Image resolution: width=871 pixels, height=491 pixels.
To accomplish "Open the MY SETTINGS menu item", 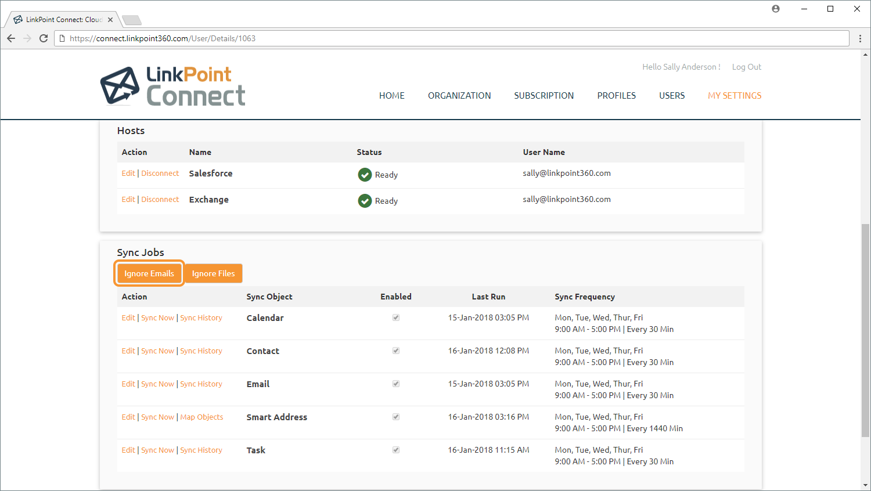I will point(735,96).
